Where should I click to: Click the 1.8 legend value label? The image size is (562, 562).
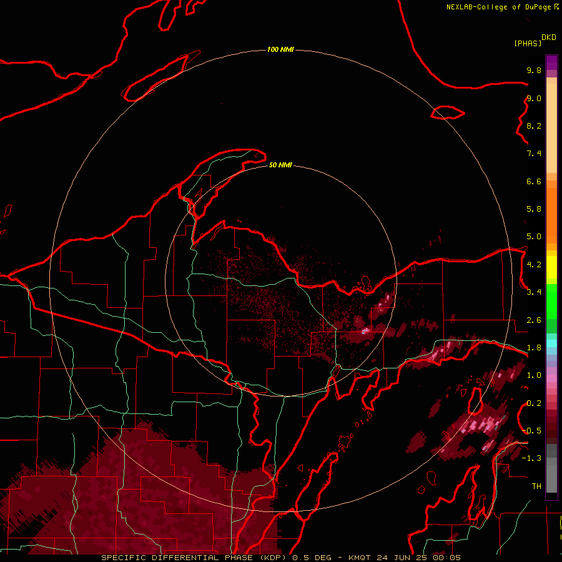point(534,348)
